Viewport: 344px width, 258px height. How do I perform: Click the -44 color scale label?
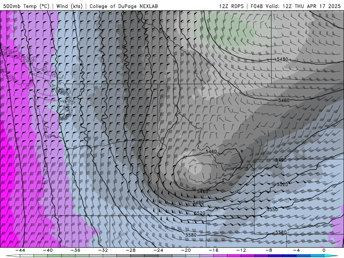click(x=20, y=250)
